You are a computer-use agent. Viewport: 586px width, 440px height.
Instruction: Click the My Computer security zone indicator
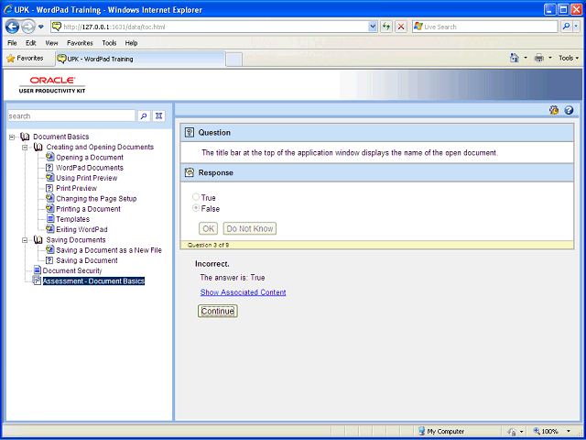pos(441,431)
